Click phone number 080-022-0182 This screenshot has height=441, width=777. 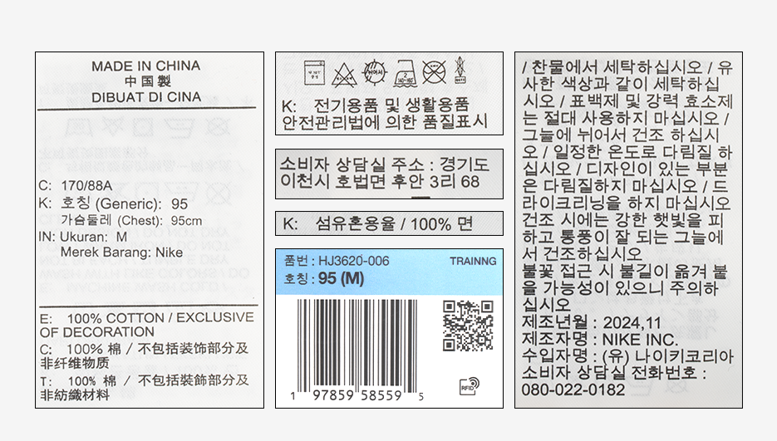click(573, 390)
